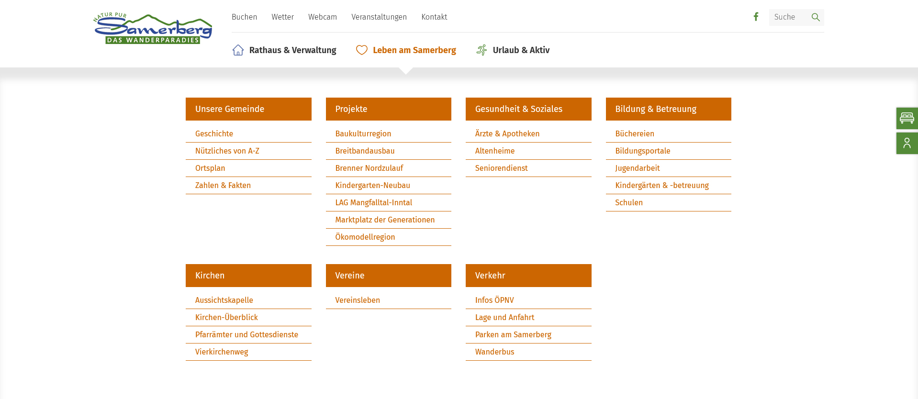Click the heart icon beside Leben
The image size is (918, 399).
click(361, 50)
